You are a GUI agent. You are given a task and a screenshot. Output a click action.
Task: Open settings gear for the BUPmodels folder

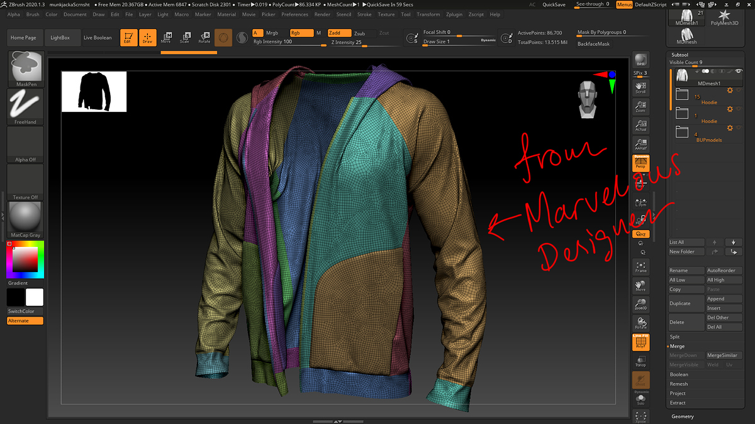pyautogui.click(x=730, y=128)
